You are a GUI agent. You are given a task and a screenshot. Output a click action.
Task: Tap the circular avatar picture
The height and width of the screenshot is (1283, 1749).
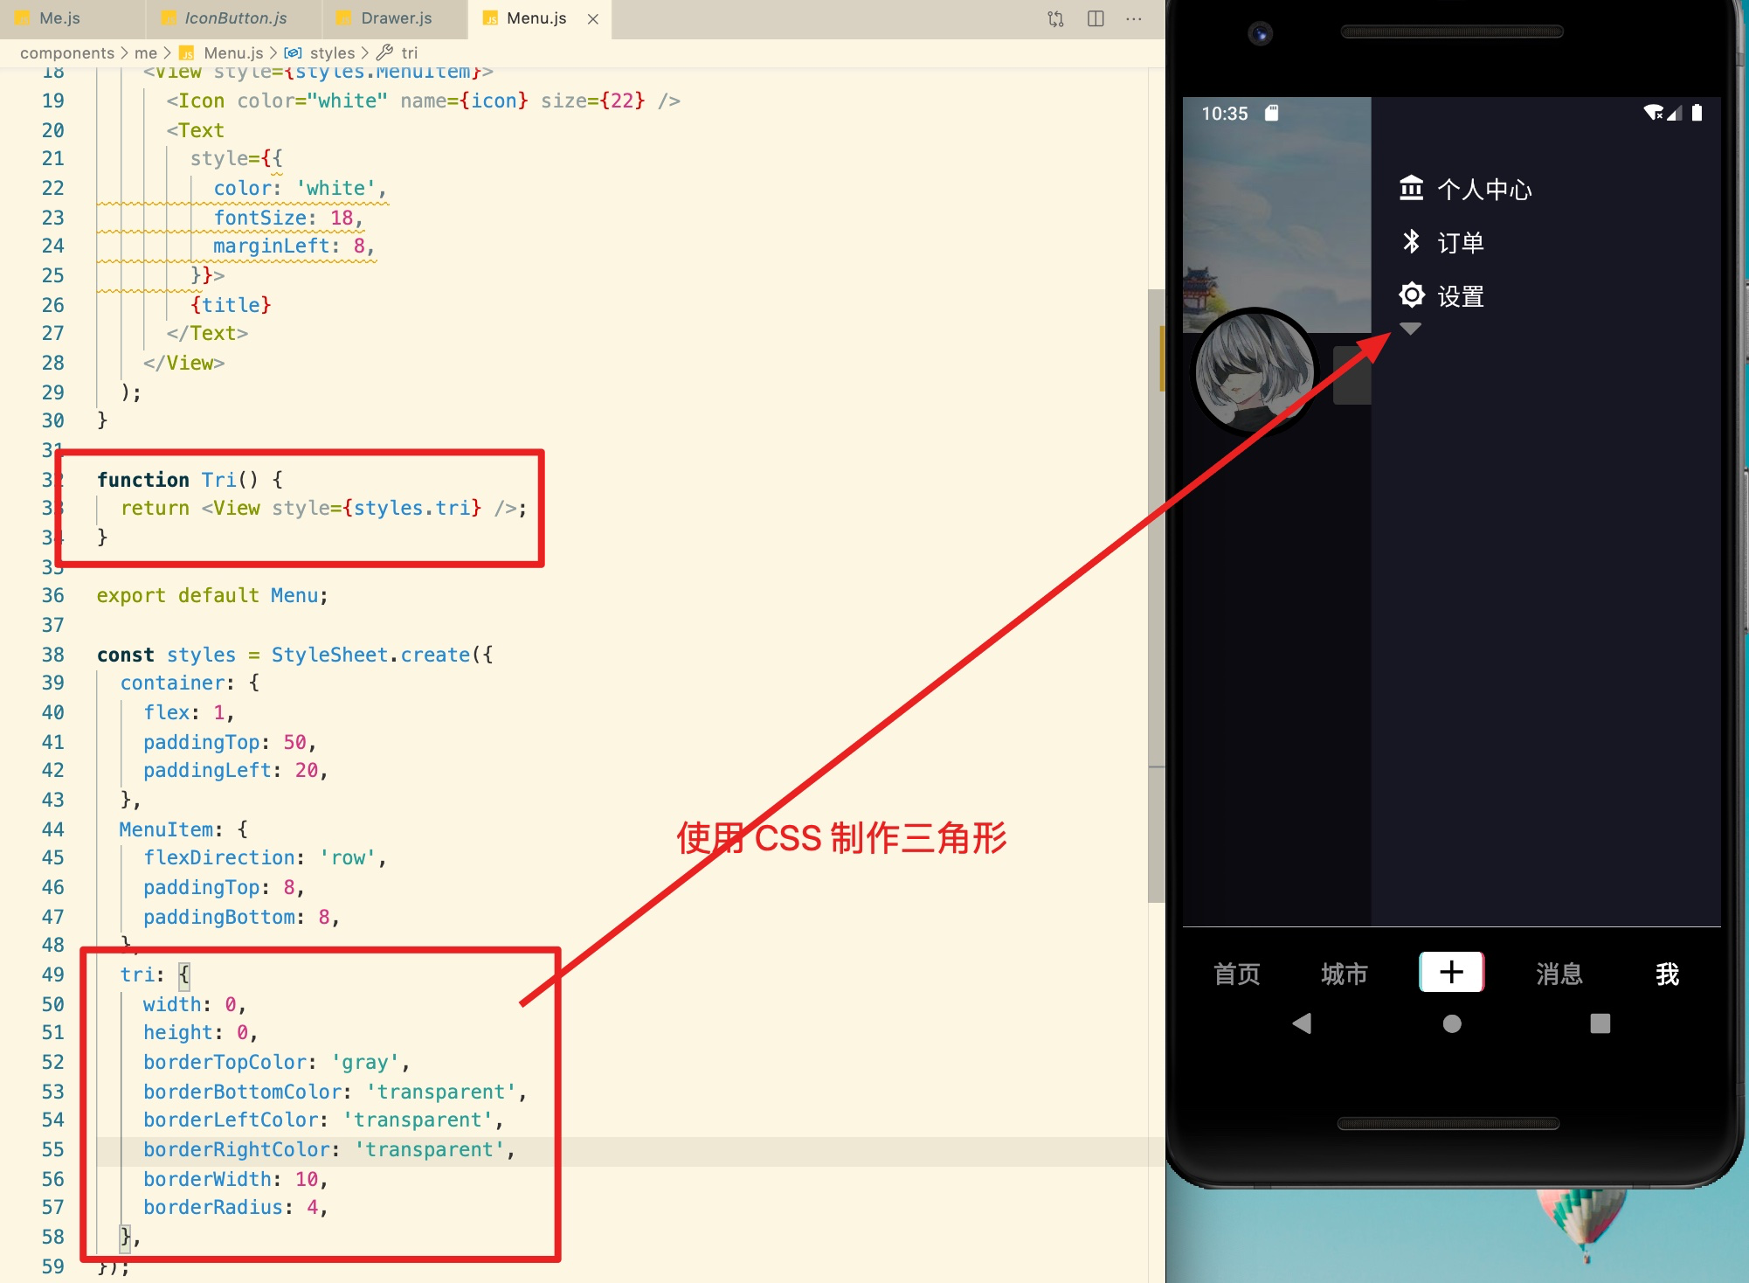coord(1255,371)
